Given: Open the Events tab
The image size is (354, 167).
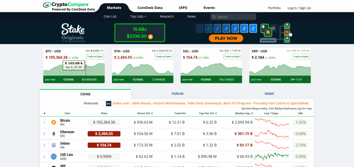Looking at the screenshot, I should click(x=209, y=8).
